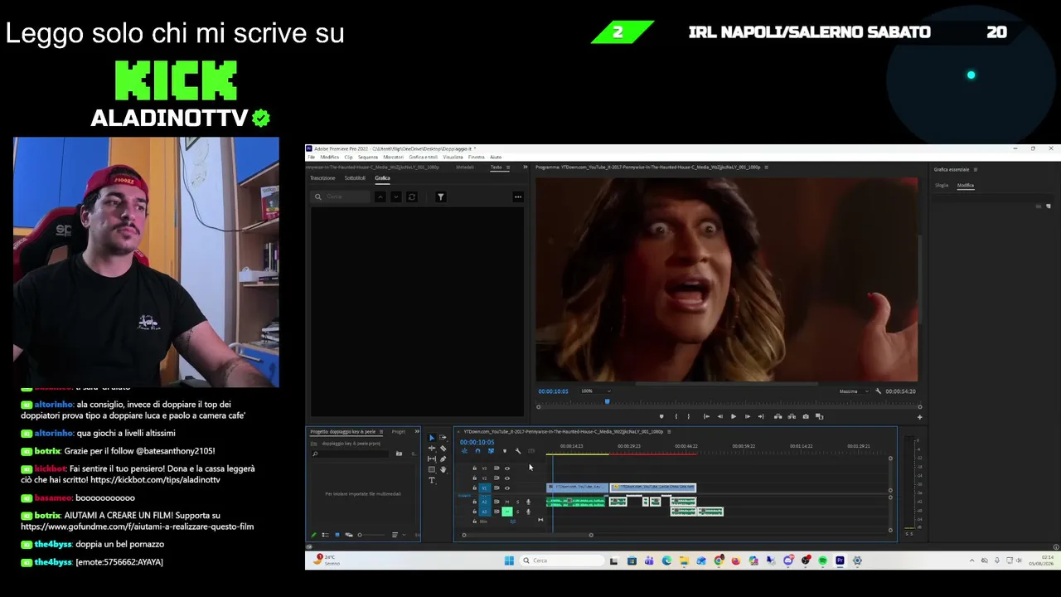Toggle visibility eye of track V2
The image size is (1061, 597).
[x=507, y=478]
